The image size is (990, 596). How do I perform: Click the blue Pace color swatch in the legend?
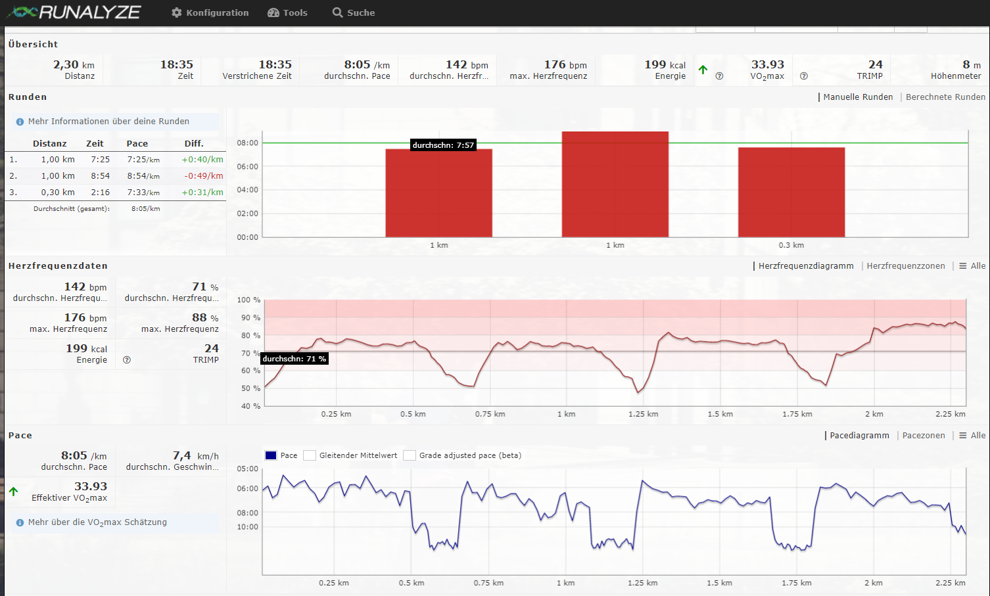point(270,455)
